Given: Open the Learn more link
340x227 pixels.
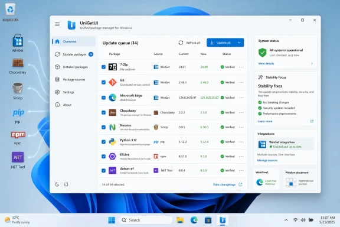Looking at the screenshot, I should [x=265, y=121].
